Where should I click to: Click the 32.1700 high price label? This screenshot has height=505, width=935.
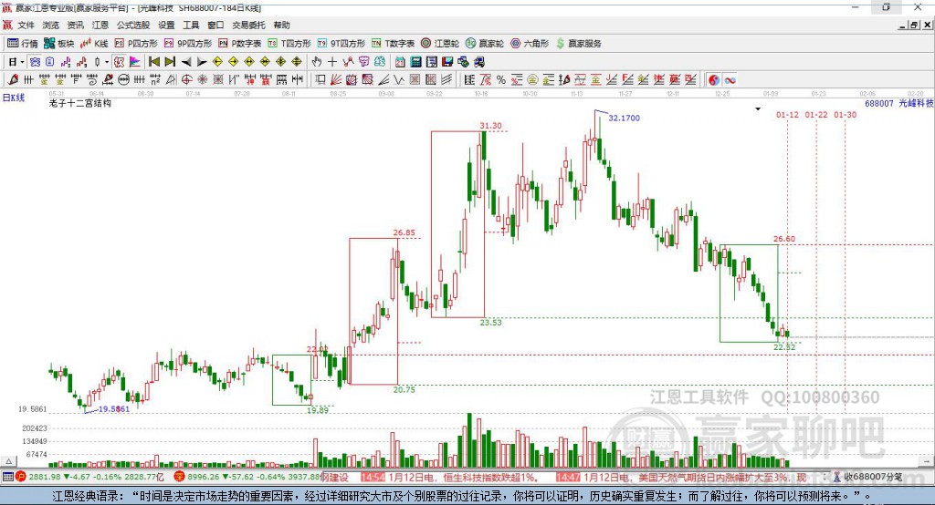[x=624, y=119]
